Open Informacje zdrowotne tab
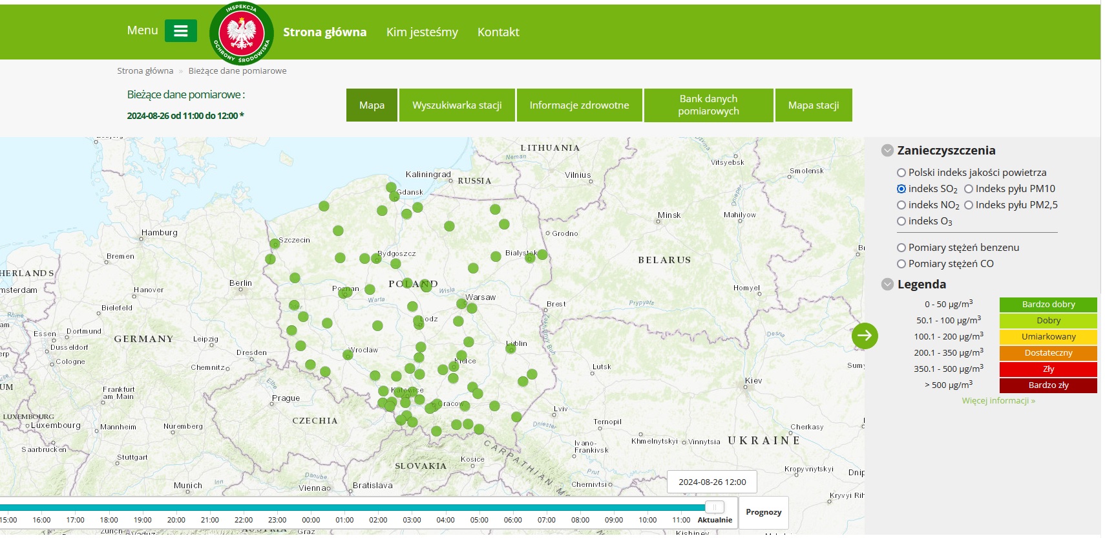Screen dimensions: 1105x538 (579, 105)
